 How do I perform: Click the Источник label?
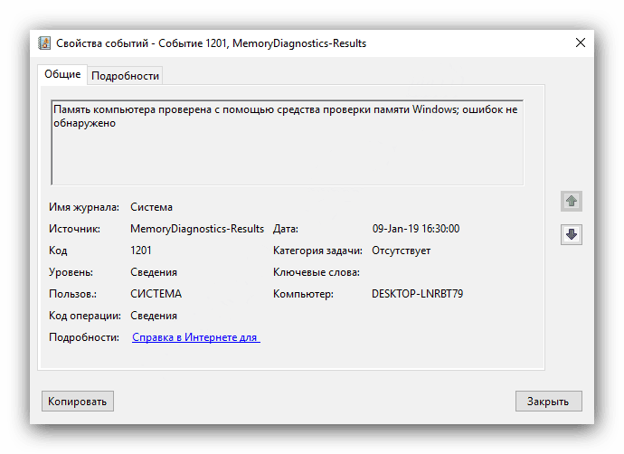pyautogui.click(x=74, y=229)
